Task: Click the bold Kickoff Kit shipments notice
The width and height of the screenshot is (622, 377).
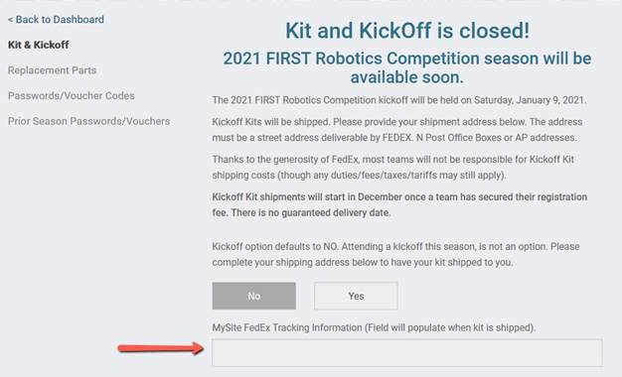Action: 399,204
